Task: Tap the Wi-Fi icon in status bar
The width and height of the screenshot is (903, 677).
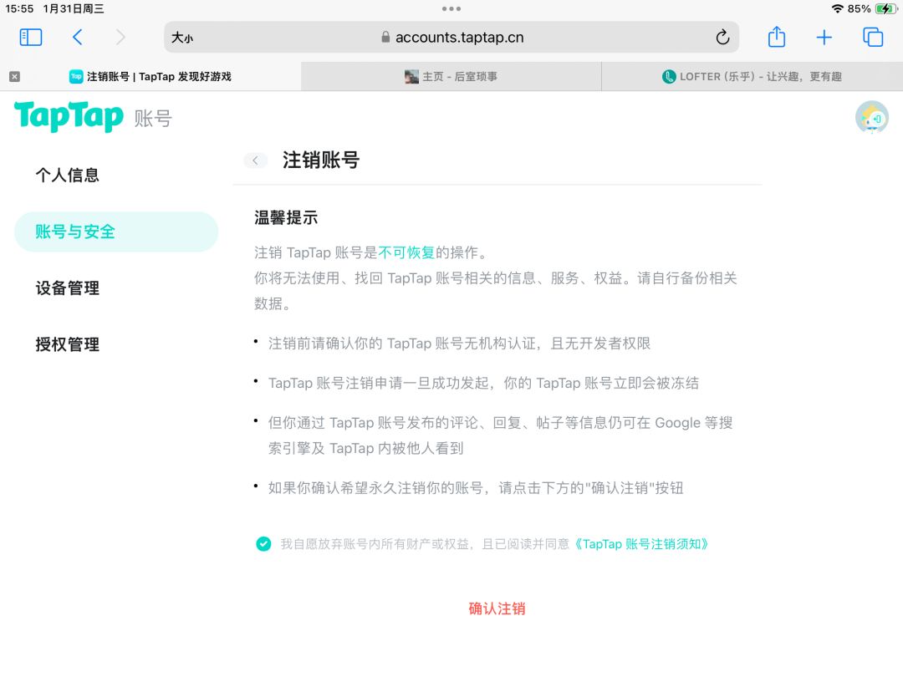Action: pyautogui.click(x=837, y=8)
